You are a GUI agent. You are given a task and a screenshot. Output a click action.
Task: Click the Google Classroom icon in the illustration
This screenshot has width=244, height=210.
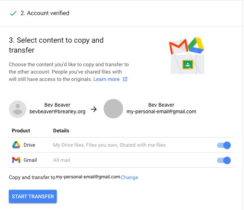pos(188,64)
